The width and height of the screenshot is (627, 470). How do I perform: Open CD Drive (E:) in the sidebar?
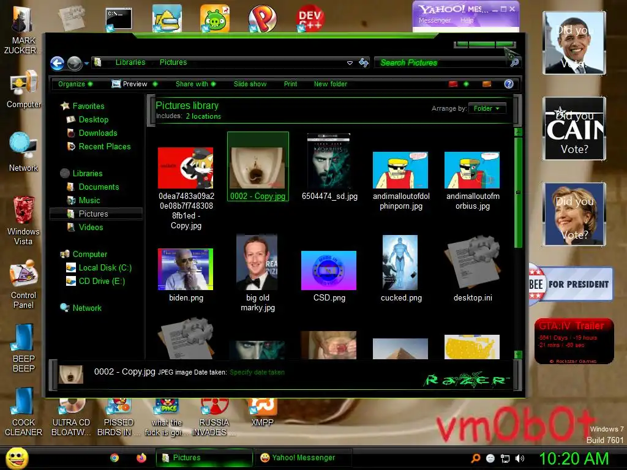pyautogui.click(x=102, y=282)
